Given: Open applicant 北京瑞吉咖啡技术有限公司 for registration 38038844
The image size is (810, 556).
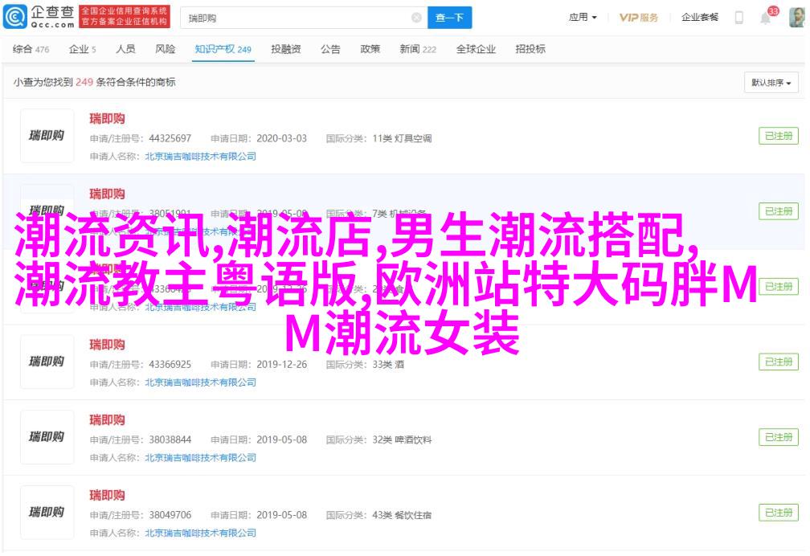Looking at the screenshot, I should (x=200, y=458).
